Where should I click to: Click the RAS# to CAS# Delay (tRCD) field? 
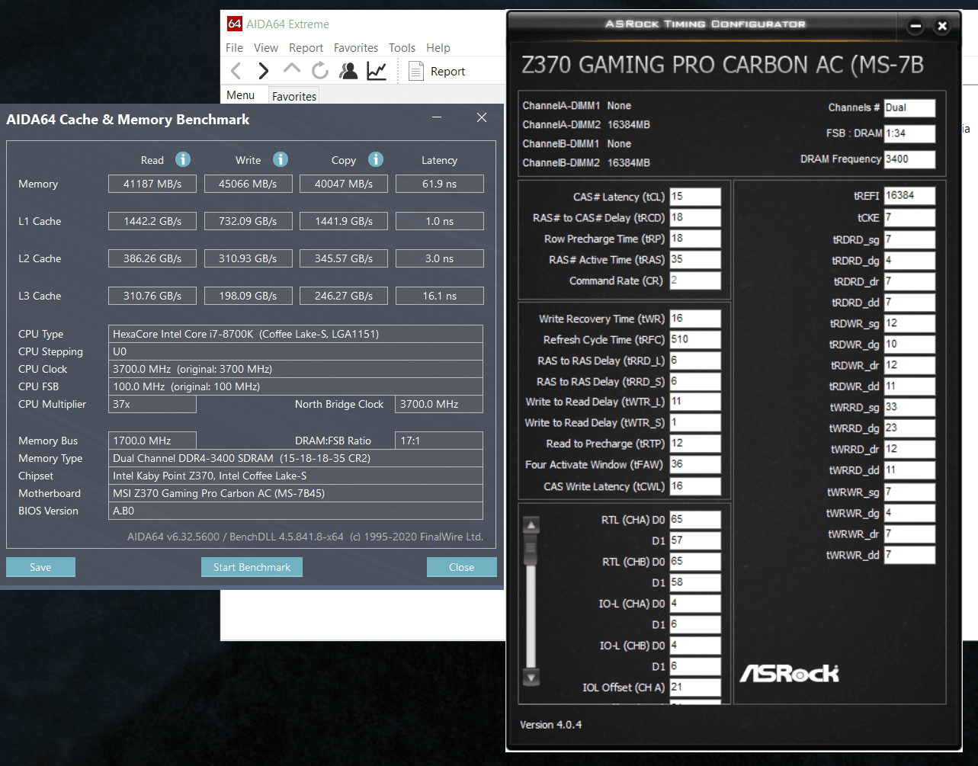click(x=695, y=217)
